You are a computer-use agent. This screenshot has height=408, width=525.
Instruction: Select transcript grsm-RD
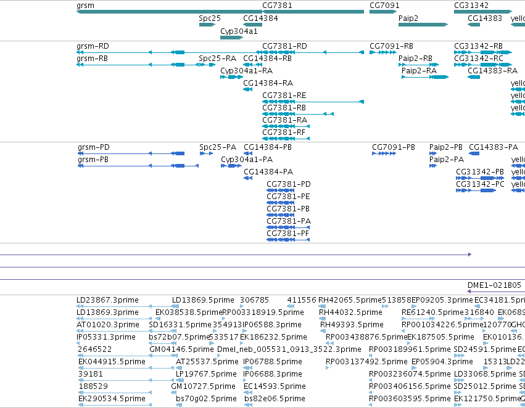(x=93, y=46)
